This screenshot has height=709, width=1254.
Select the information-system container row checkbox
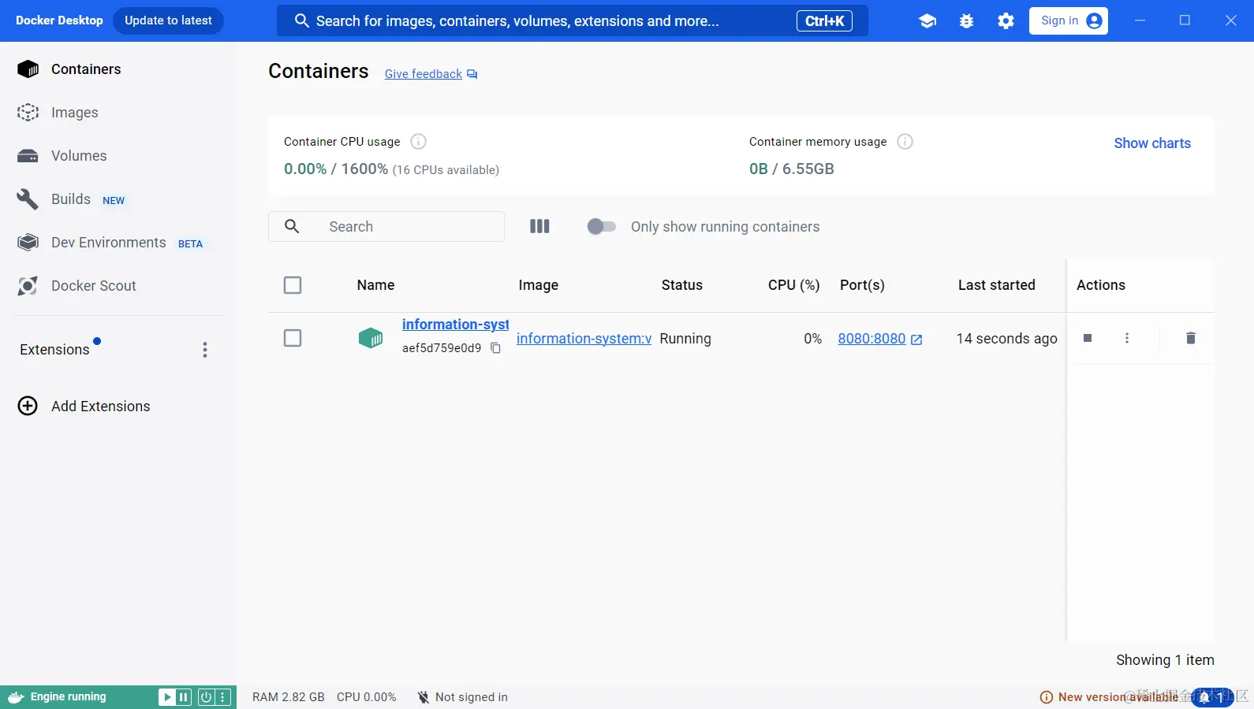point(293,338)
